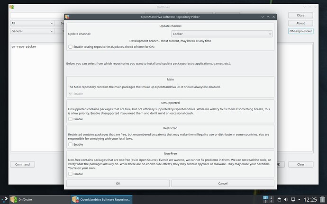This screenshot has height=204, width=327.
Task: Open About in DnfDrake window
Action: [300, 23]
